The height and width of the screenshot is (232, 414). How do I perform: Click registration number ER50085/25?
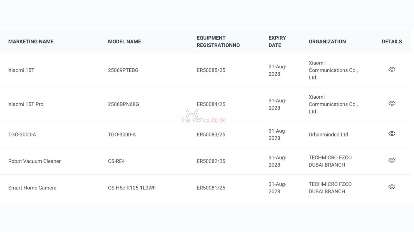tap(211, 70)
